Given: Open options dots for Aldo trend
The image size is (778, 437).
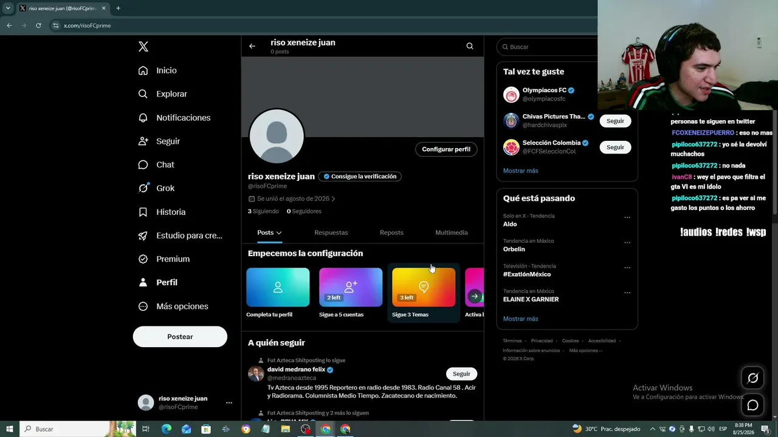Looking at the screenshot, I should click(627, 217).
